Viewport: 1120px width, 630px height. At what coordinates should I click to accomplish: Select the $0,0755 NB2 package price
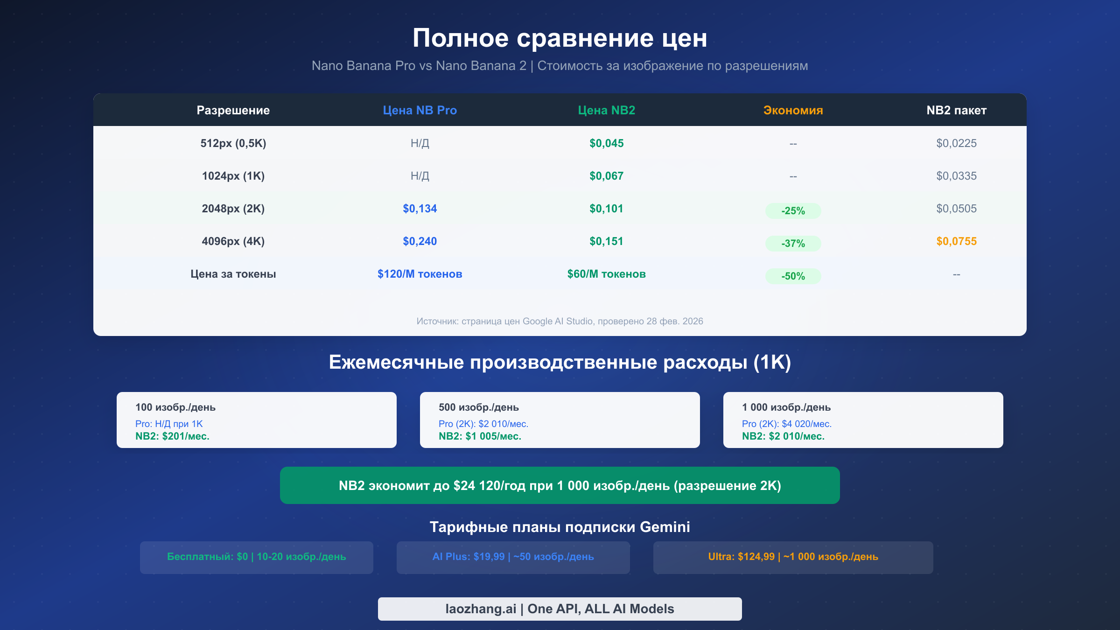(x=956, y=241)
